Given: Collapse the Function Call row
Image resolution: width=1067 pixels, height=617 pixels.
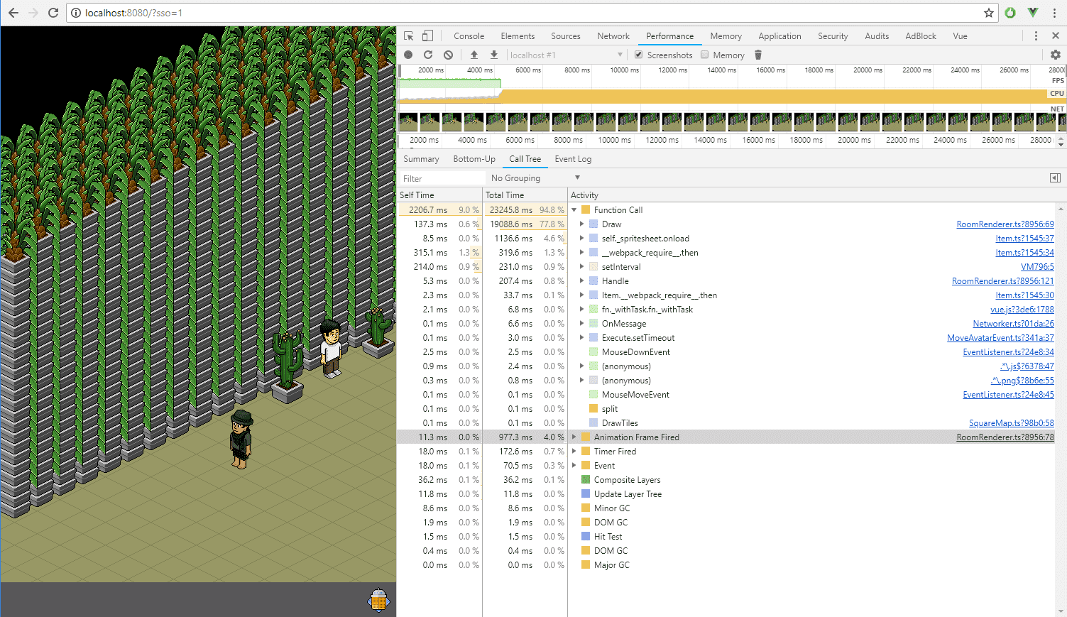Looking at the screenshot, I should click(x=574, y=210).
